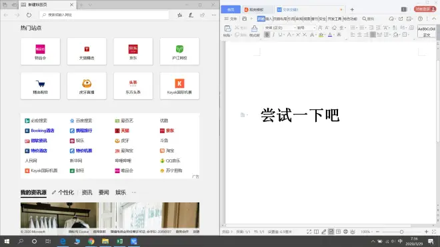Open Edge favorites star icon
440x247 pixels.
pos(179,15)
